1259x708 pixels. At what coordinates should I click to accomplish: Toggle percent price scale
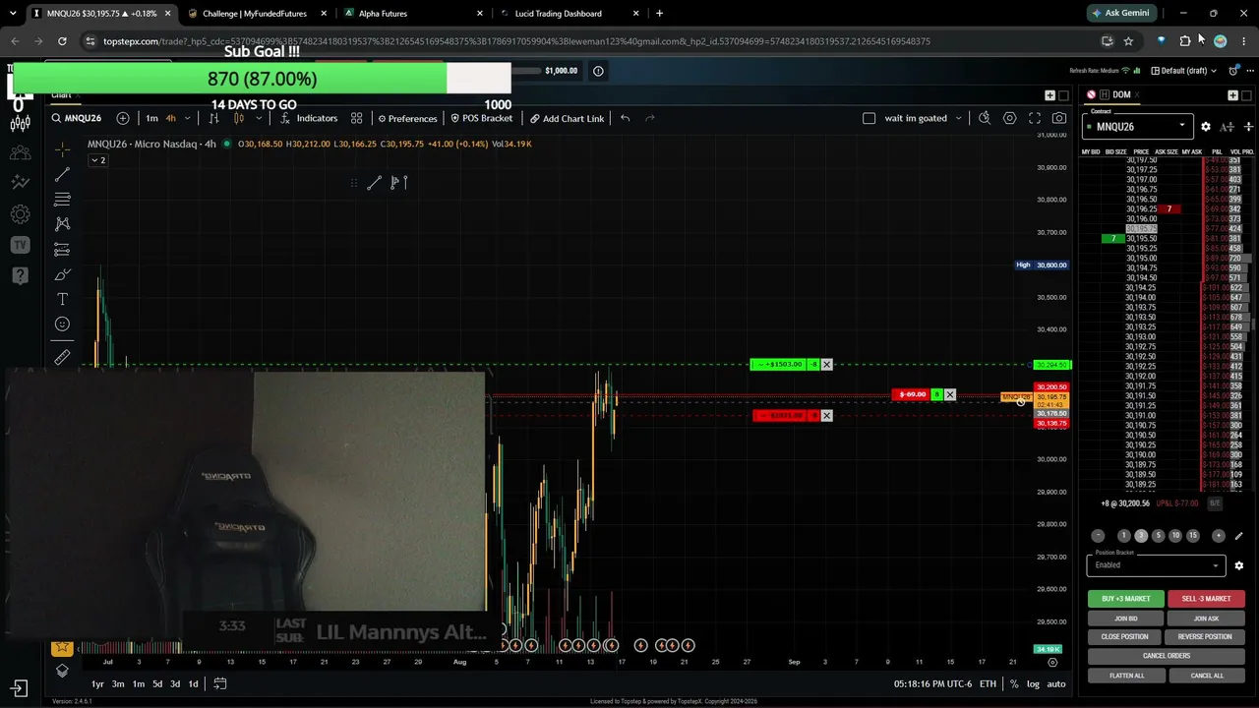tap(1014, 683)
